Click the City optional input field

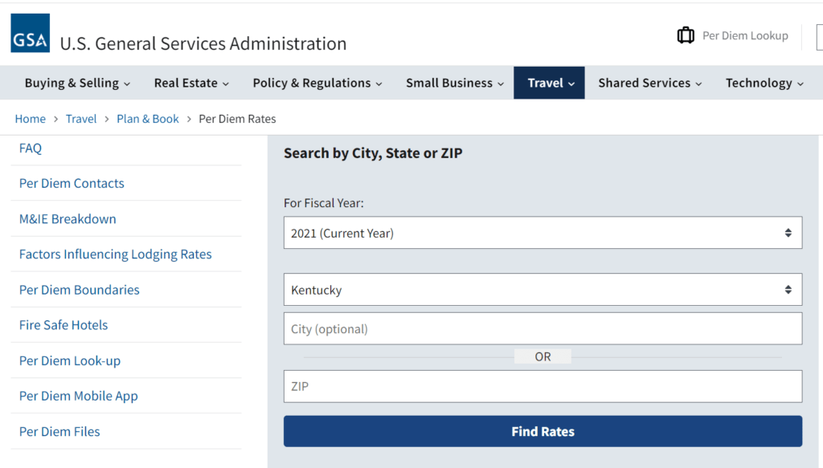543,329
